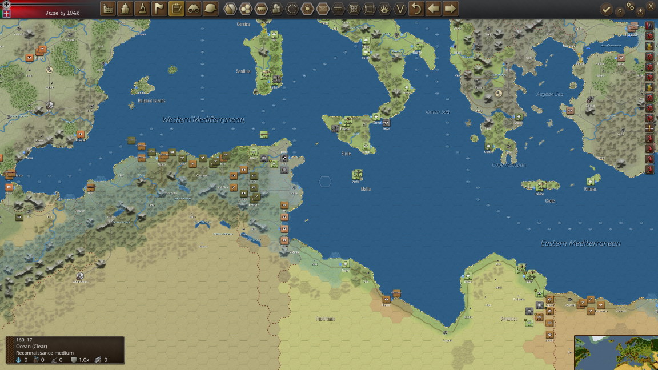Select the unit in northern Sardinia
This screenshot has height=370, width=658.
coord(274,34)
